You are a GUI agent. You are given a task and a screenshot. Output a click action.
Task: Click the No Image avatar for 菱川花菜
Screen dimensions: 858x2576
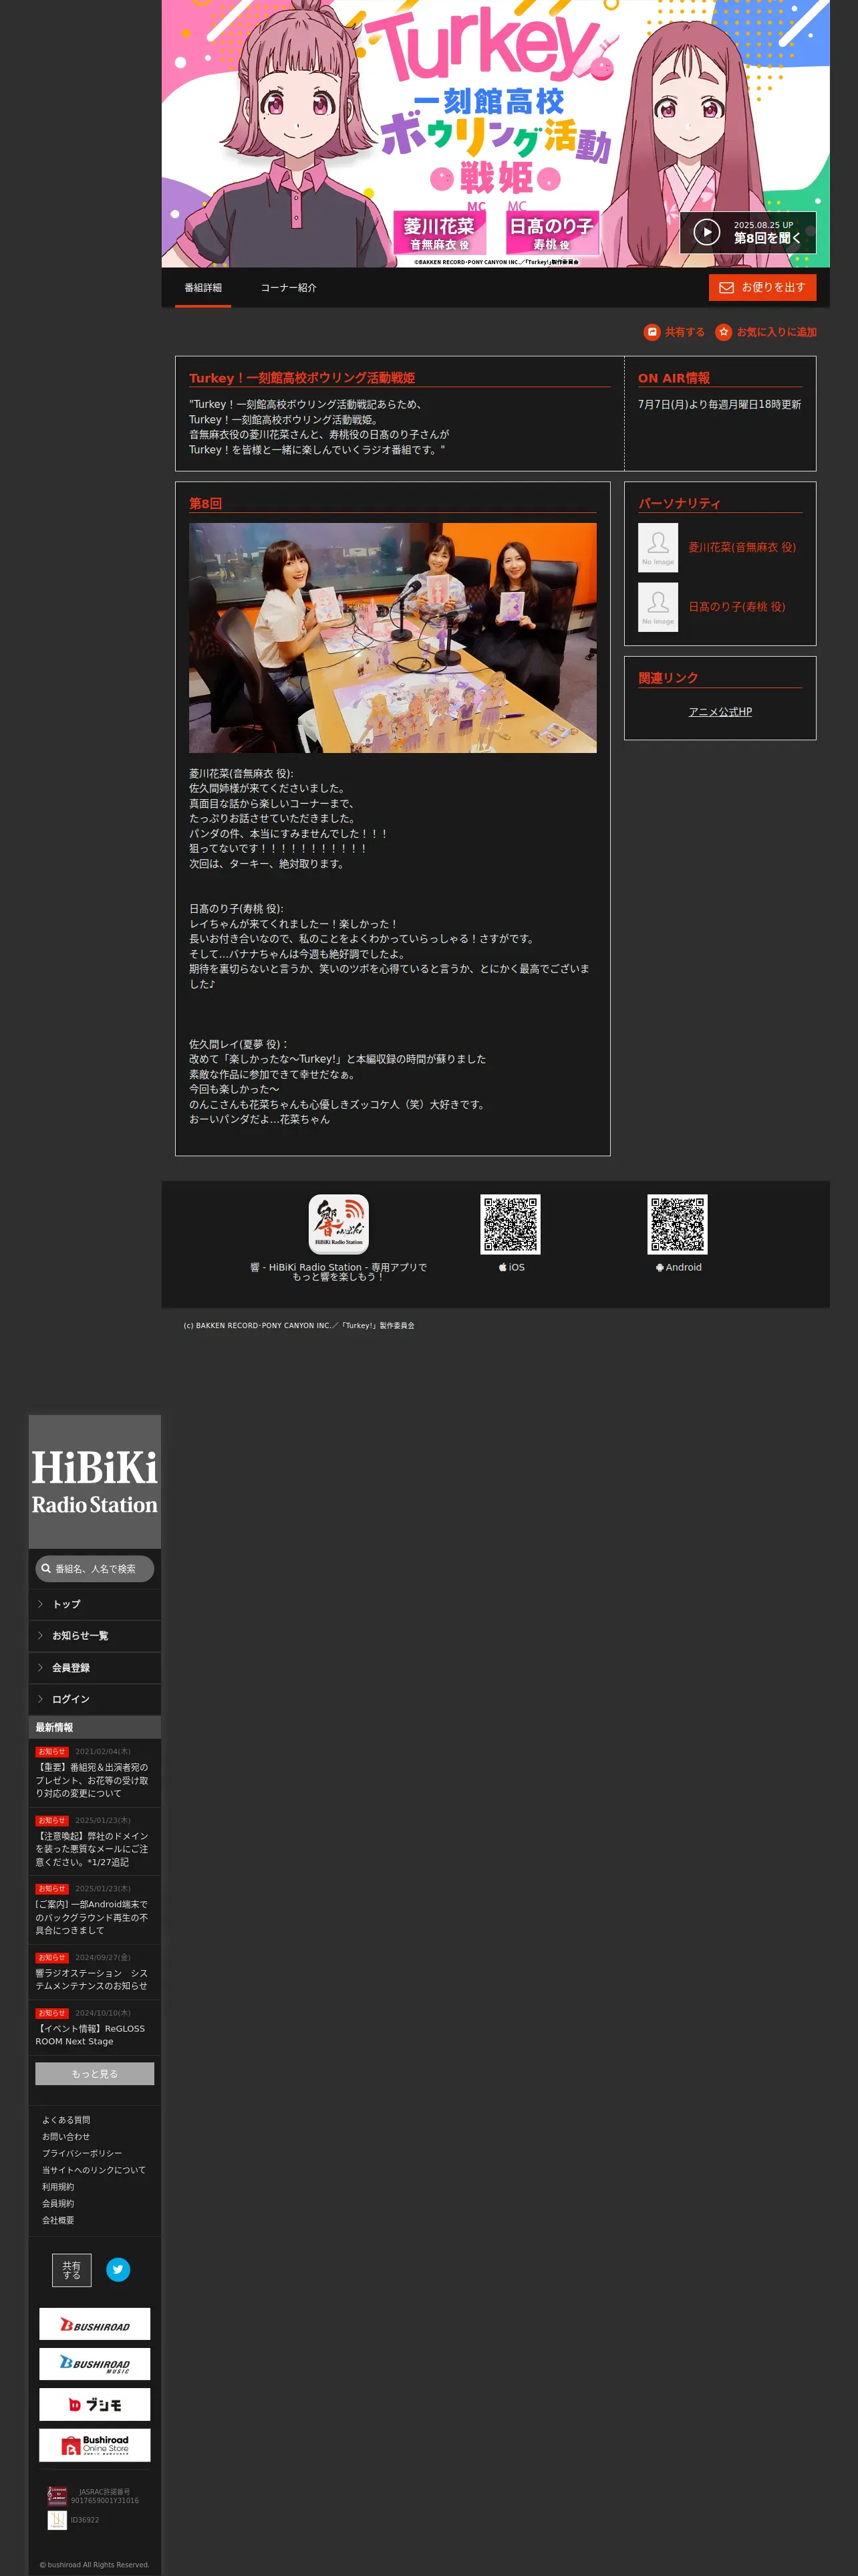[658, 548]
